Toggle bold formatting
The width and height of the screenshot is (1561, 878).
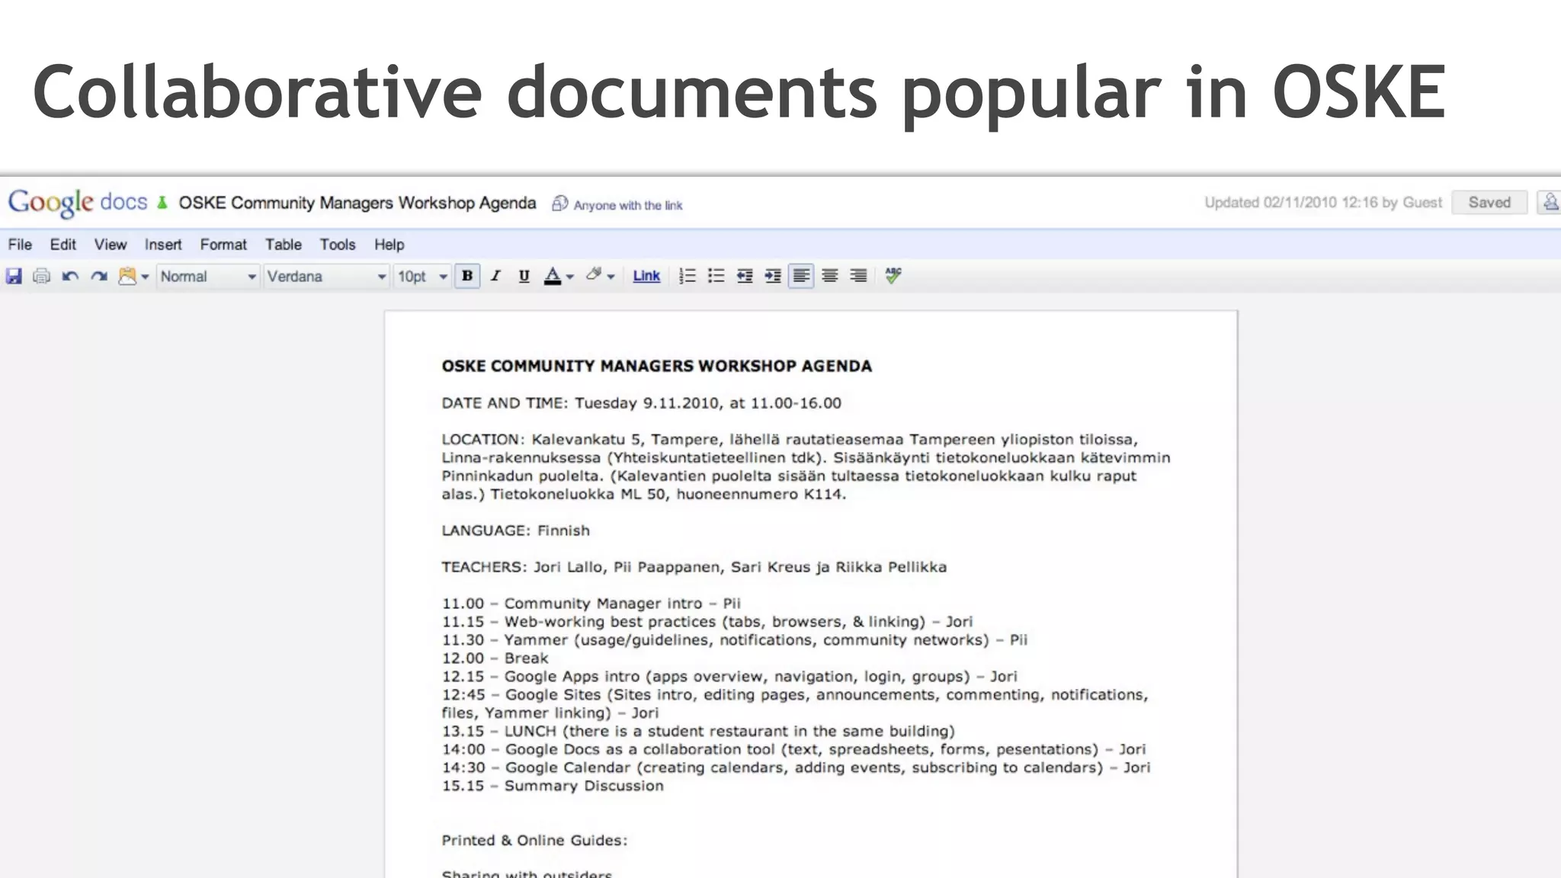(467, 276)
